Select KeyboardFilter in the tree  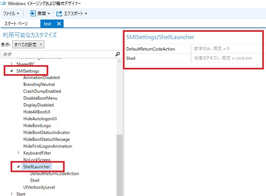pyautogui.click(x=37, y=153)
